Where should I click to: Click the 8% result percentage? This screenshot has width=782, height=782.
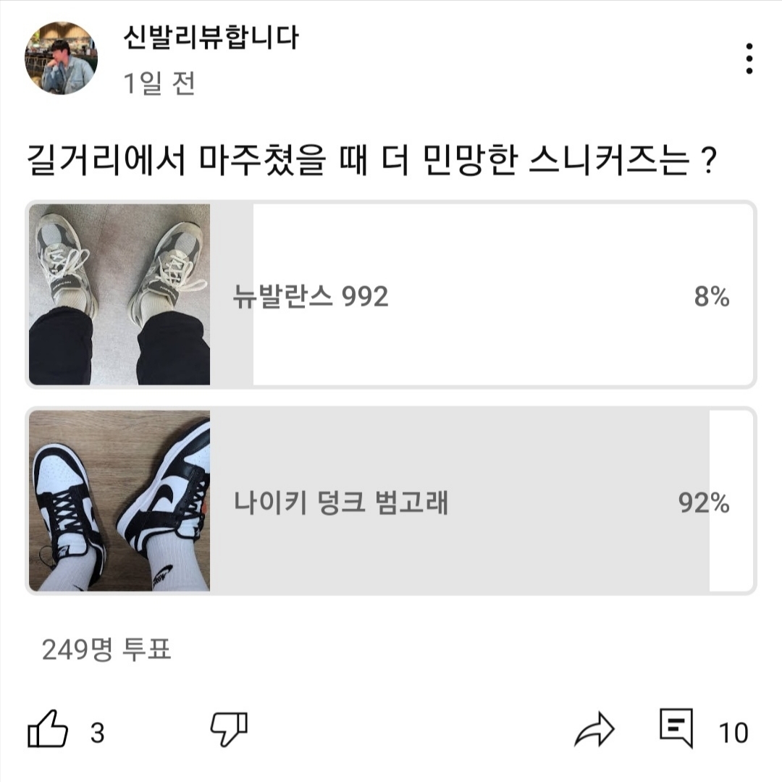click(712, 296)
